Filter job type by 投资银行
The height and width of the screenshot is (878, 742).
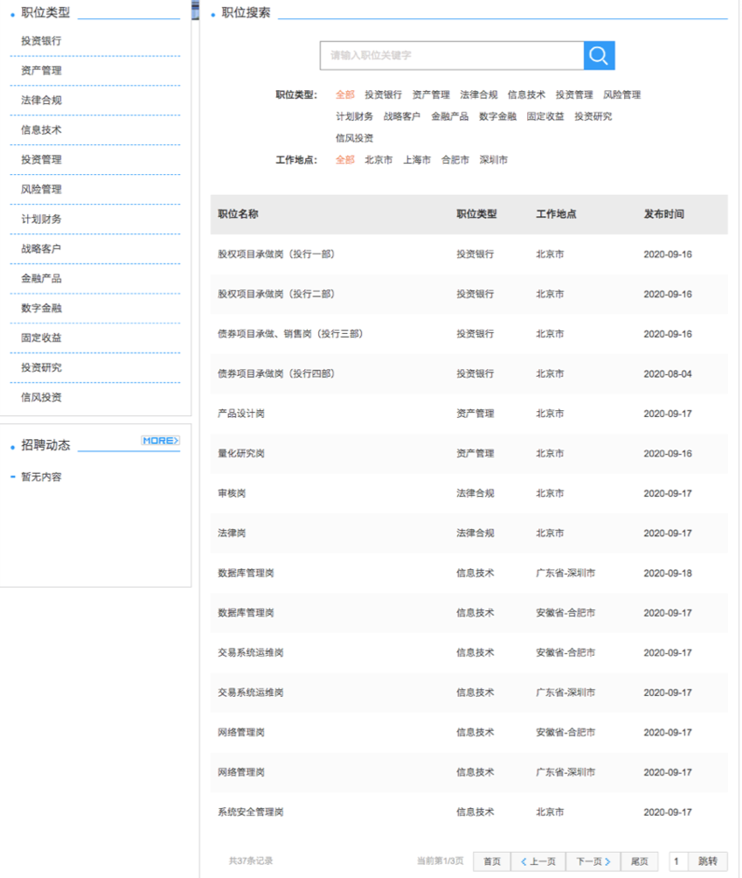pos(384,94)
